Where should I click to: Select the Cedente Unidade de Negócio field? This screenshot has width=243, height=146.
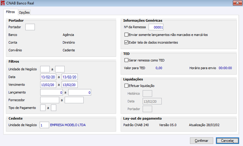44,125
